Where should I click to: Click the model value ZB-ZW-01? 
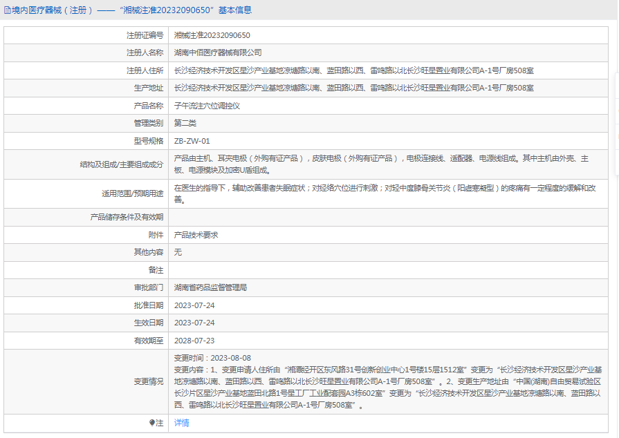tap(192, 141)
